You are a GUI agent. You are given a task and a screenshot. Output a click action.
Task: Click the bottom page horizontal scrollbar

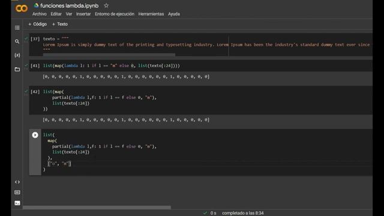pos(97,208)
